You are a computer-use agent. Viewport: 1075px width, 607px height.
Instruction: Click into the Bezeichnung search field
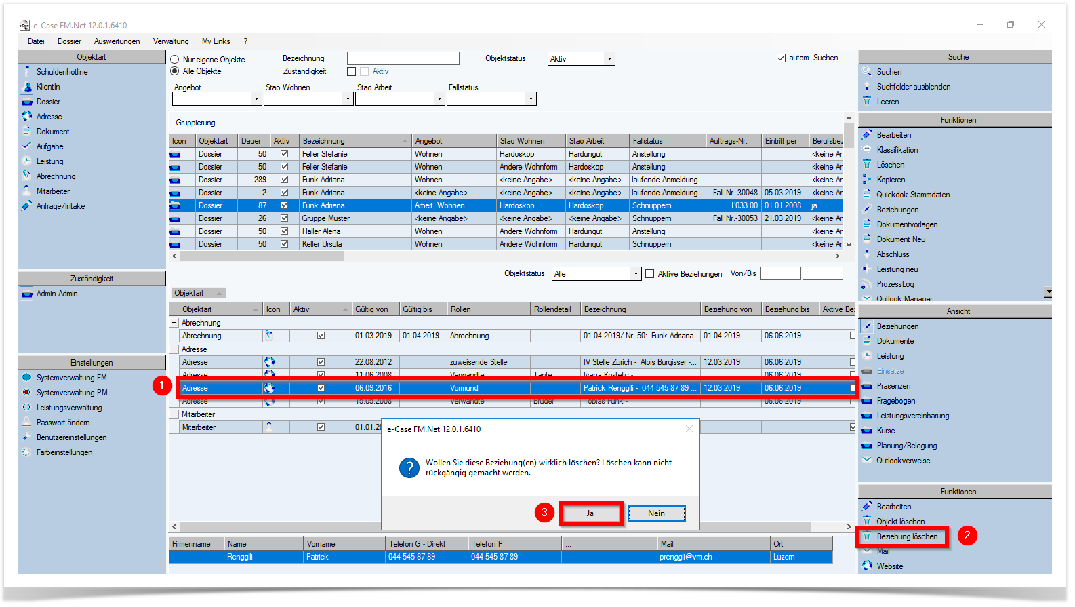(x=403, y=59)
